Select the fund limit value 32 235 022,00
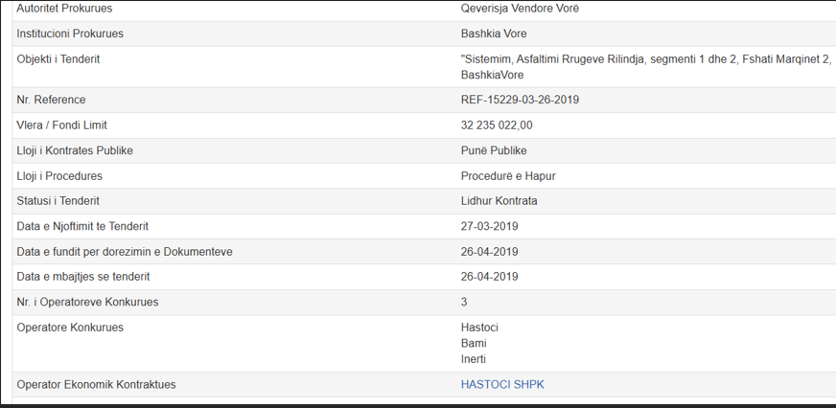 click(x=497, y=125)
